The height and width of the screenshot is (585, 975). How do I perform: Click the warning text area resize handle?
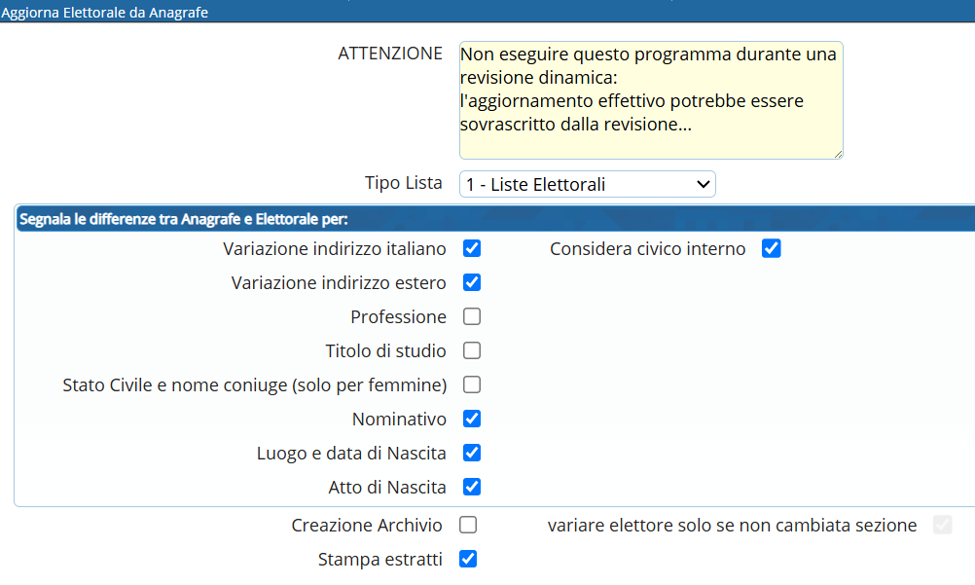(x=837, y=153)
